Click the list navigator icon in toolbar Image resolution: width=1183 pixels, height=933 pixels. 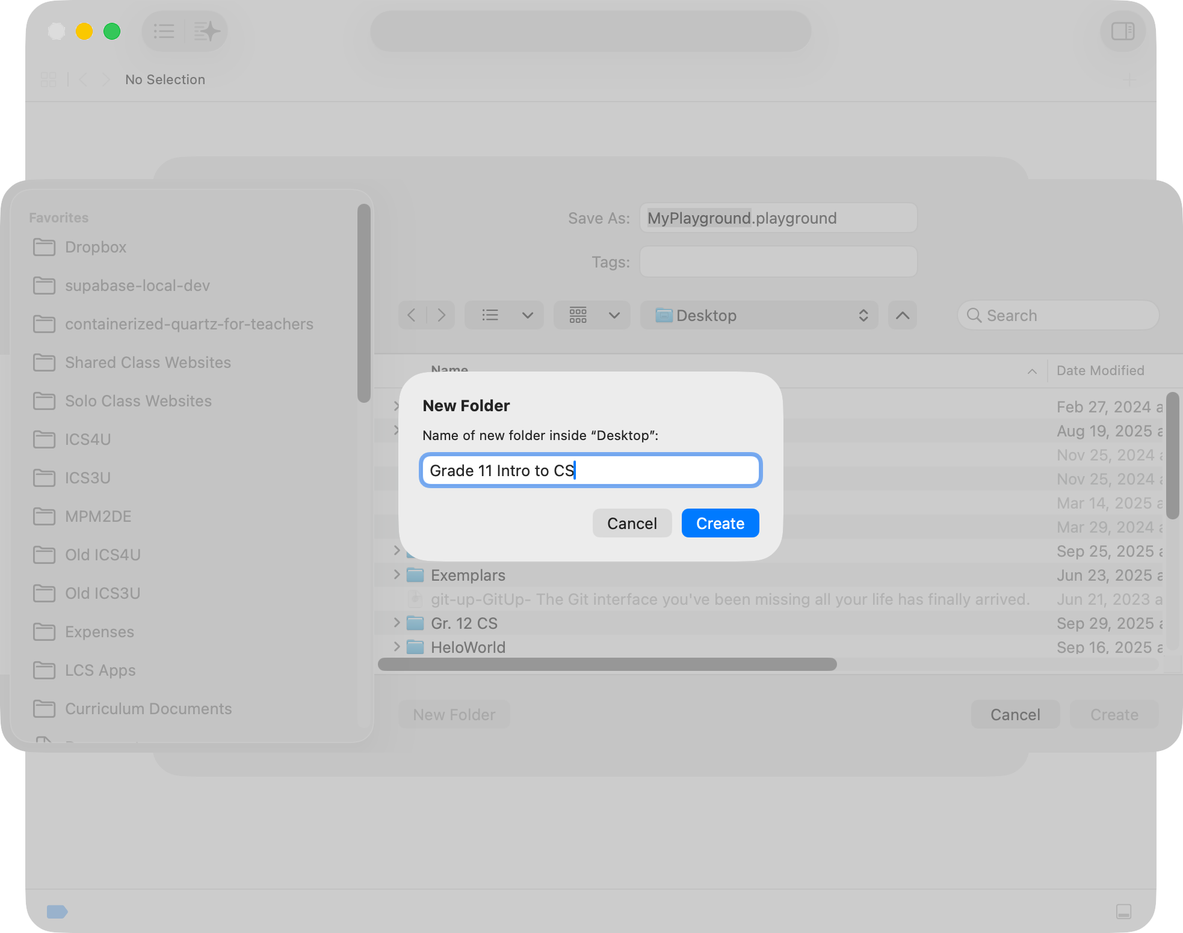coord(164,31)
